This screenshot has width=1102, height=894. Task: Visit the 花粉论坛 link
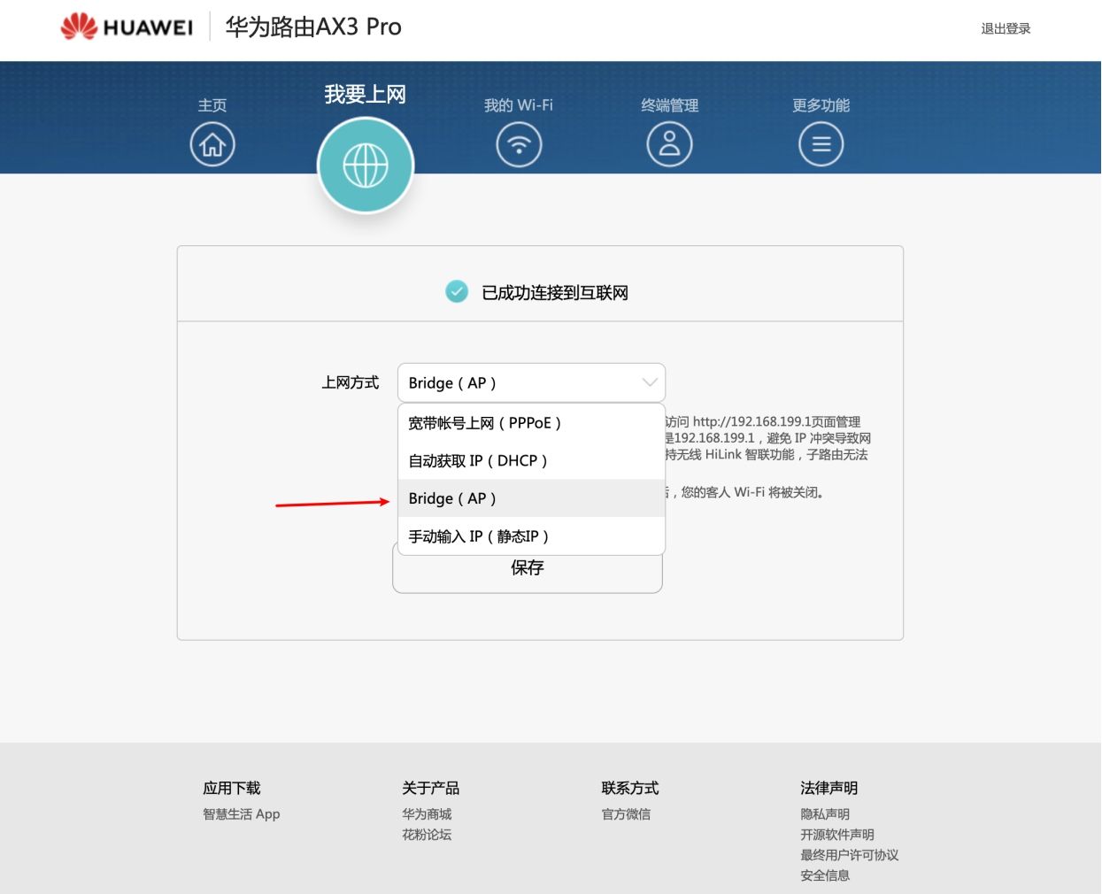(427, 835)
